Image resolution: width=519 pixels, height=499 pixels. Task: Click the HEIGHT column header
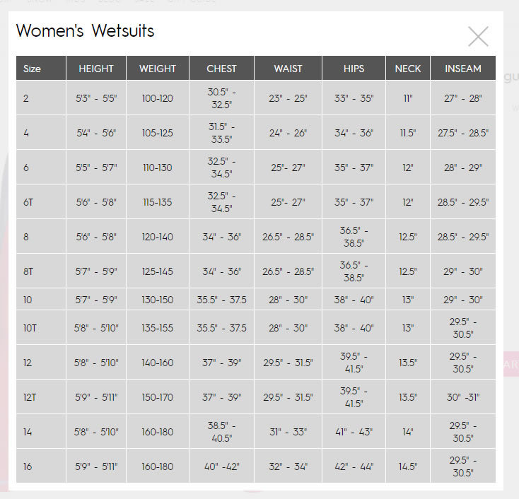tap(96, 68)
